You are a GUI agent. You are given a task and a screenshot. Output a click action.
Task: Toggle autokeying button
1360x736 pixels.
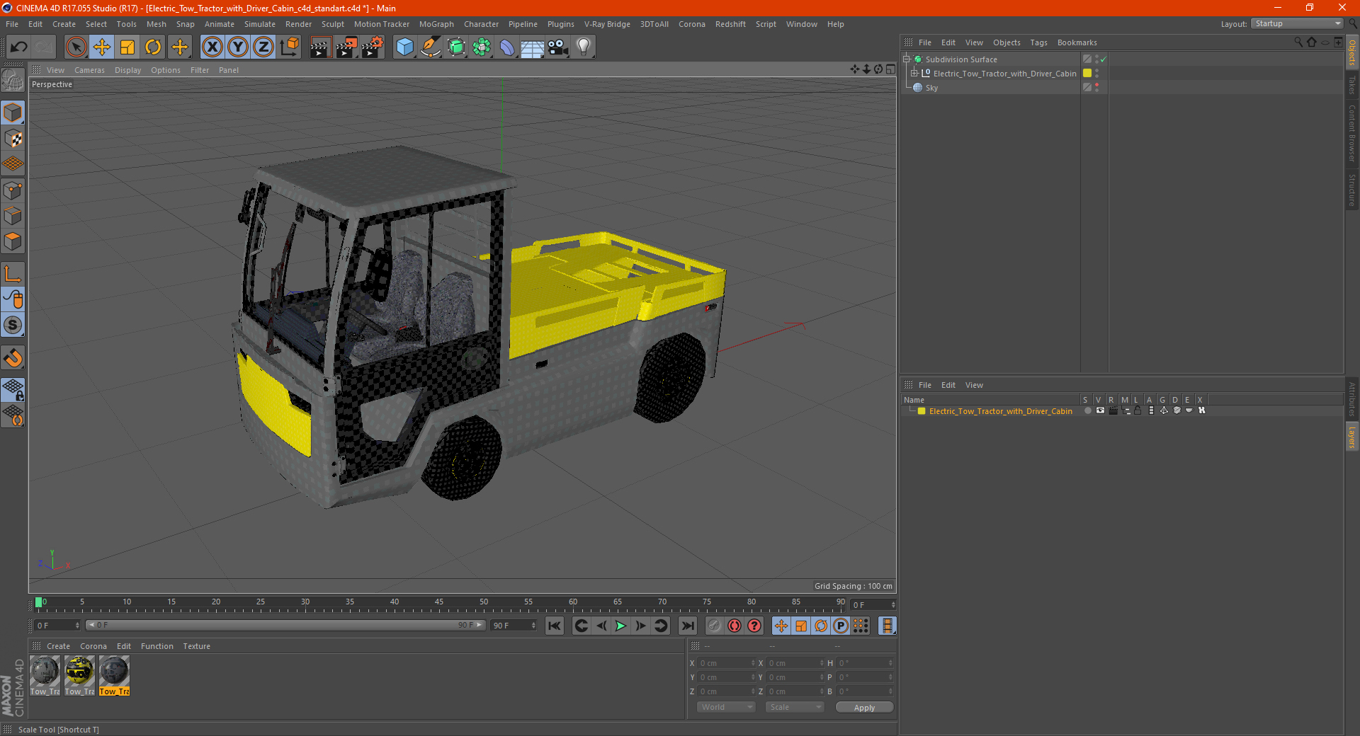click(x=735, y=626)
